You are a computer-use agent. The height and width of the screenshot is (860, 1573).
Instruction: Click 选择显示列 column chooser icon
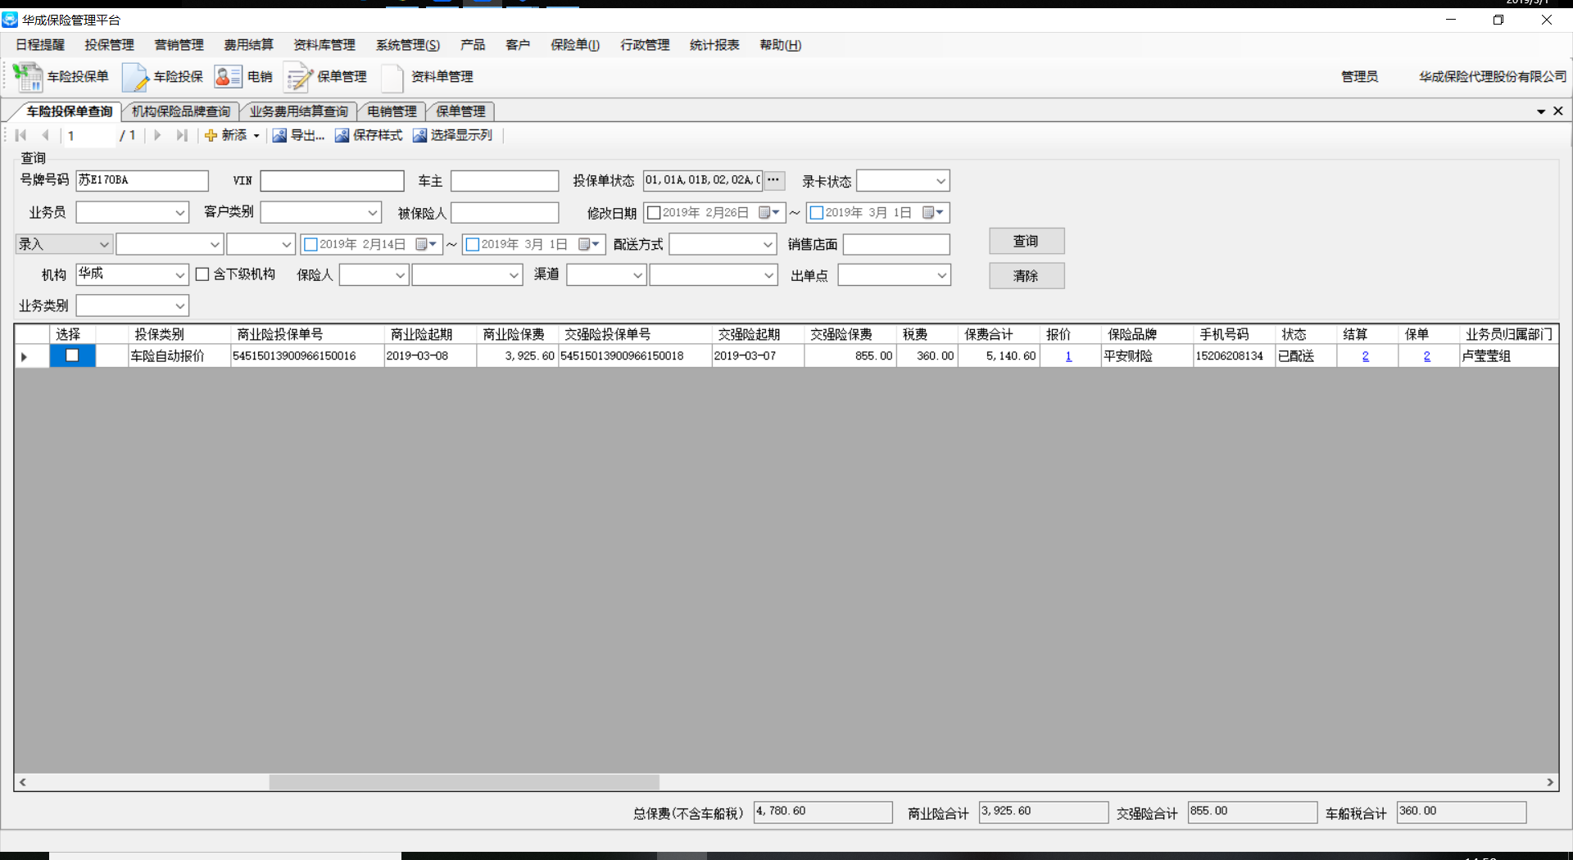point(419,135)
